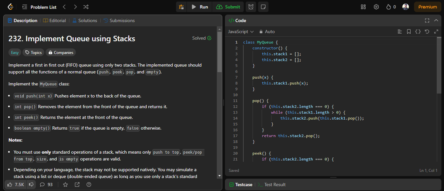The image size is (444, 191).
Task: Run the code
Action: point(200,7)
